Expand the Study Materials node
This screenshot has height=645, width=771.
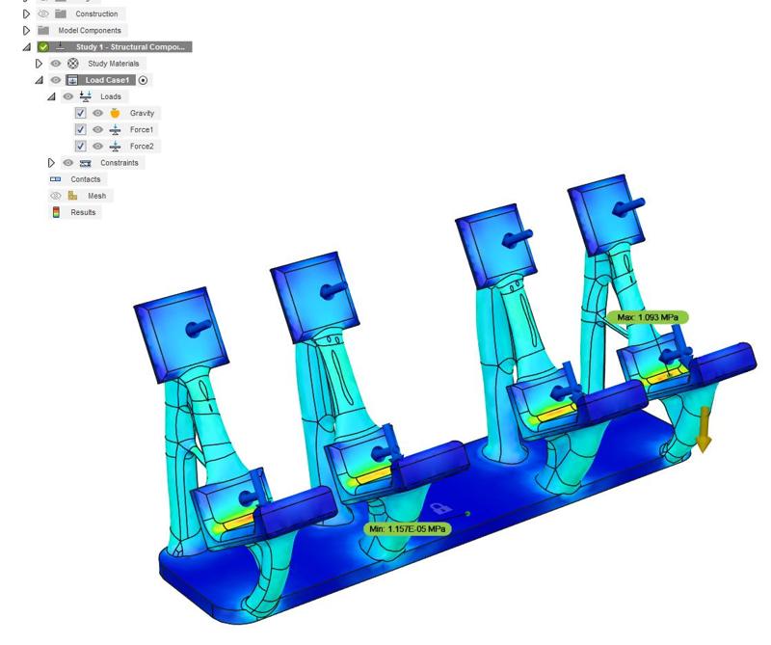click(39, 64)
